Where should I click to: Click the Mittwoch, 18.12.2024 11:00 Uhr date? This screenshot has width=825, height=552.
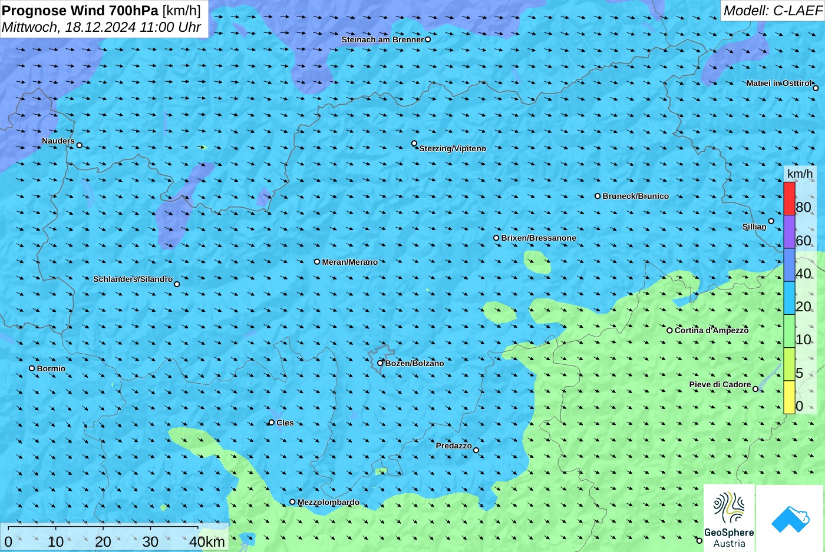tap(101, 27)
